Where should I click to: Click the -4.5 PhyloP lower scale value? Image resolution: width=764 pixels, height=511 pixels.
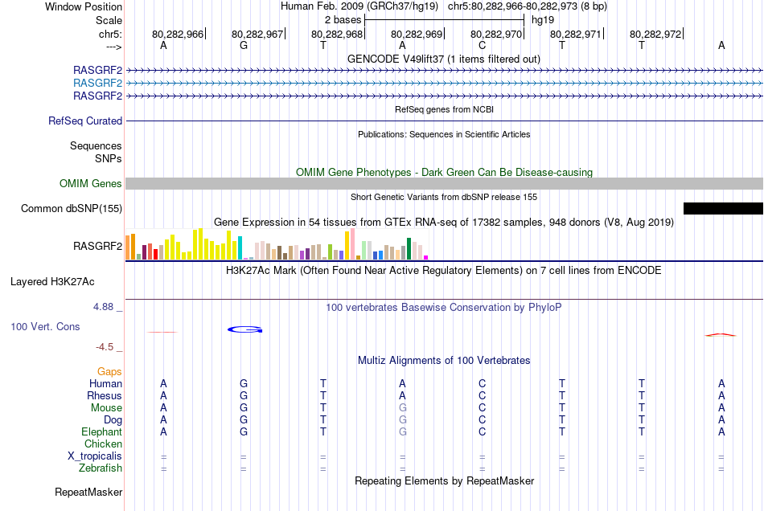(x=105, y=347)
